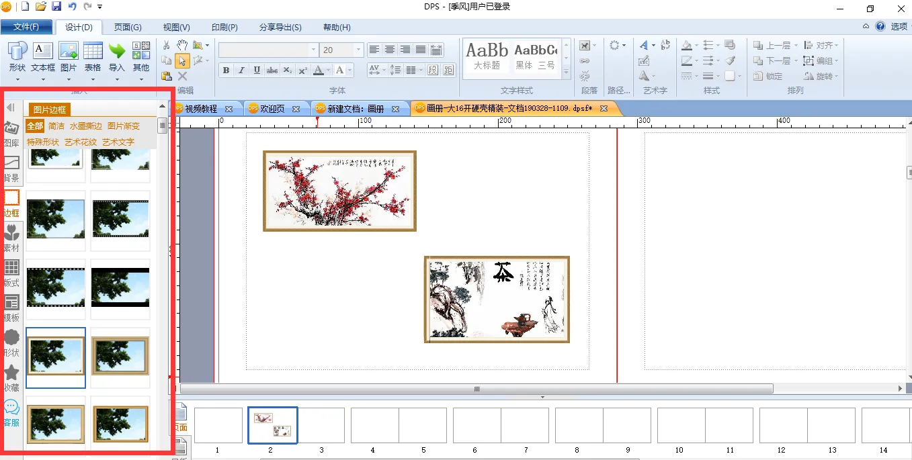Image resolution: width=912 pixels, height=460 pixels.
Task: Open the 素材 materials sidebar panel
Action: 11,238
